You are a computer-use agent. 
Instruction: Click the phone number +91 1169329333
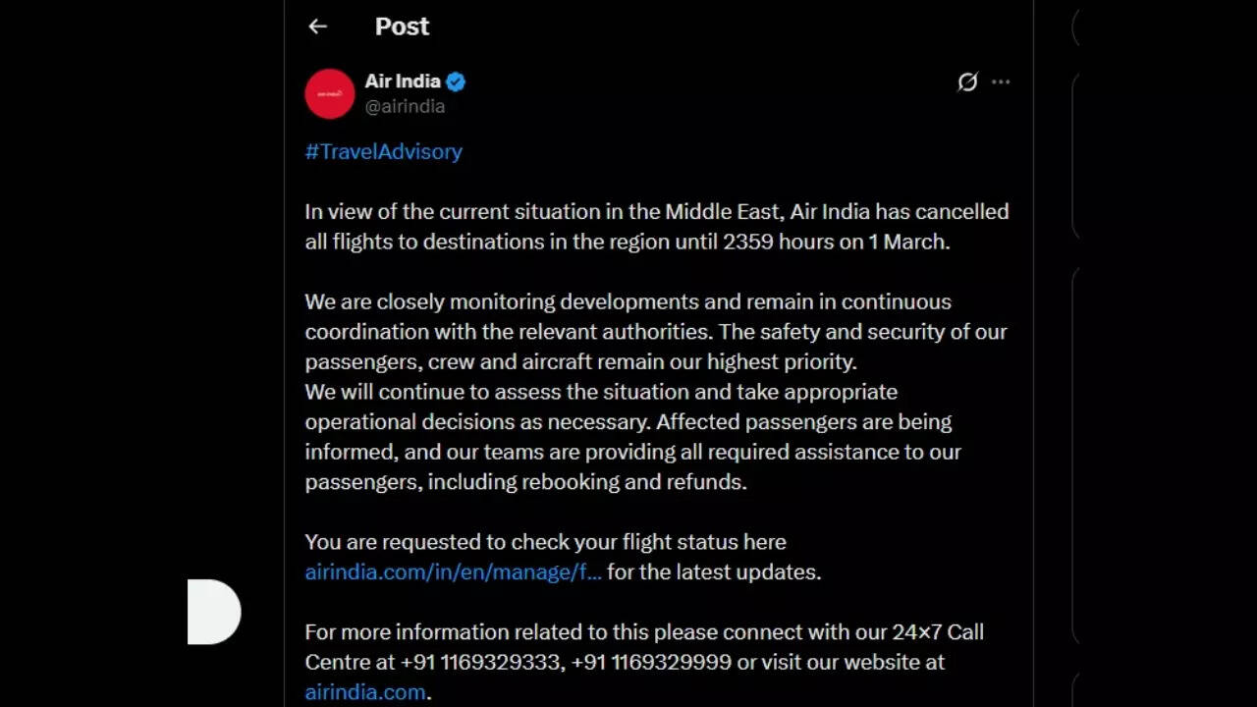(479, 662)
